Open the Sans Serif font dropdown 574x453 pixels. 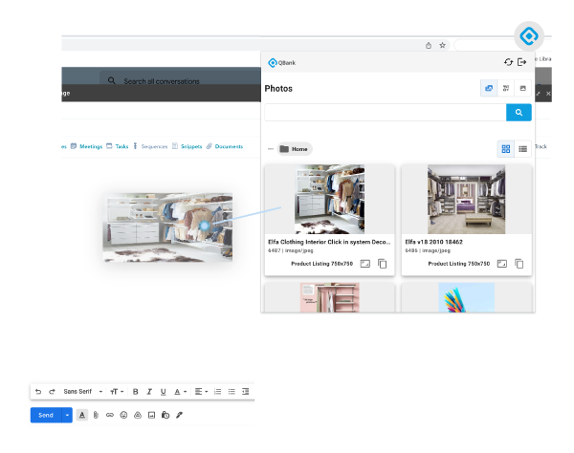[82, 392]
